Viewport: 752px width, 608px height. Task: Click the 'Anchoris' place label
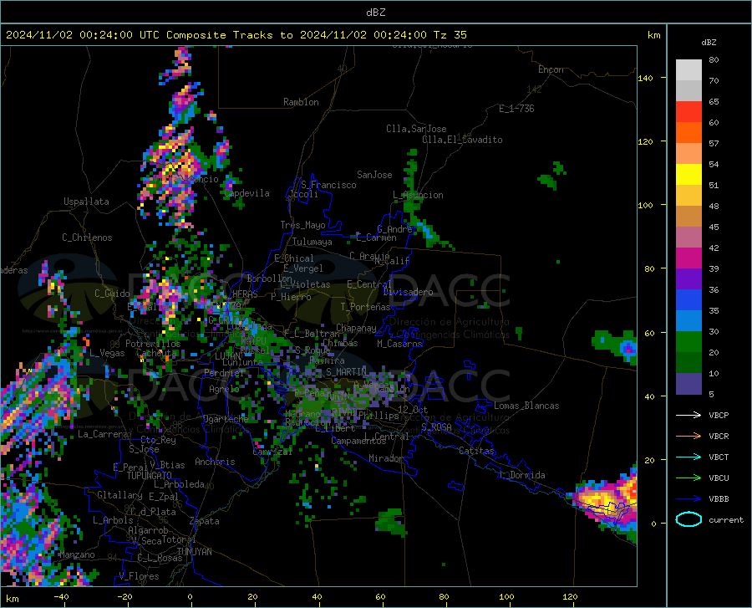tap(215, 462)
